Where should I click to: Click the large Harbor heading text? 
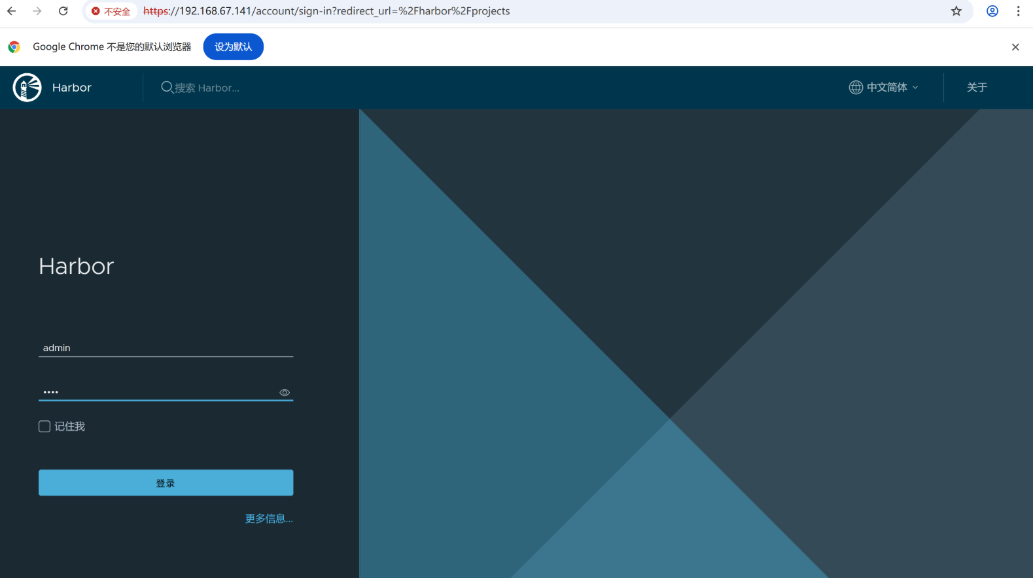coord(76,267)
